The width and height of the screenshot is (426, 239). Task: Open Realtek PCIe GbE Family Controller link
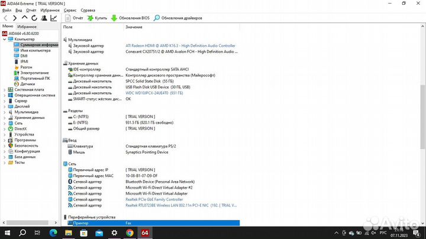154,199
